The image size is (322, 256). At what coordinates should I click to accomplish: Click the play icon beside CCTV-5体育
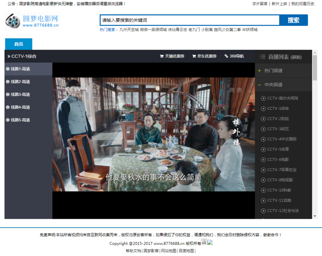pos(263,149)
